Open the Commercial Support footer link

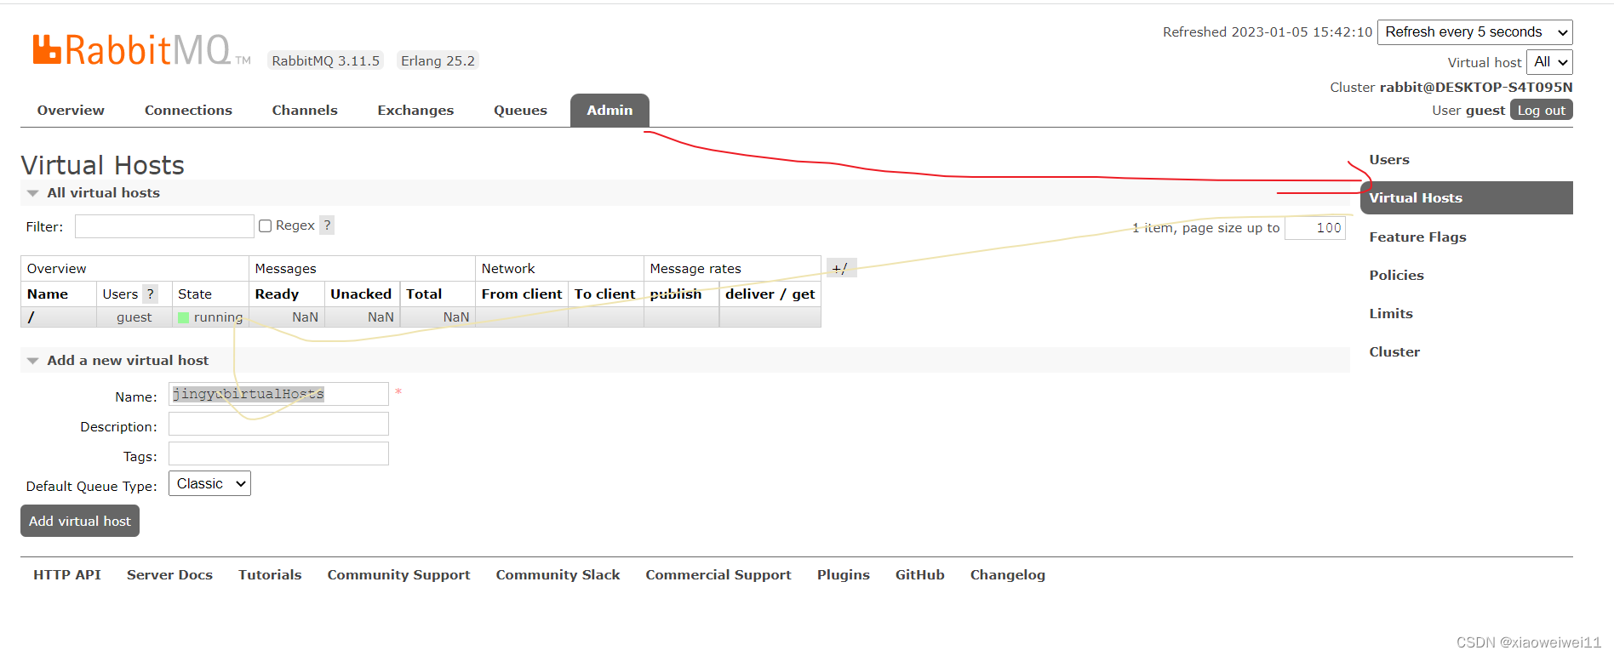pyautogui.click(x=718, y=575)
